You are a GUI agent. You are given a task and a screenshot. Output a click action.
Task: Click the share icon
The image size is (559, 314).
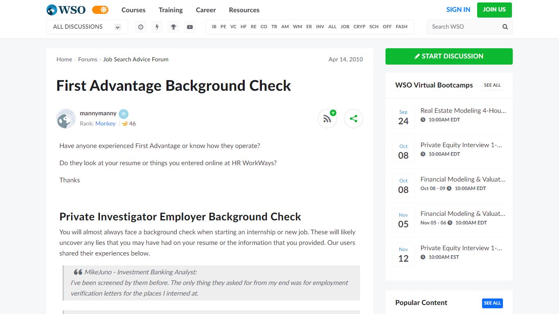354,119
